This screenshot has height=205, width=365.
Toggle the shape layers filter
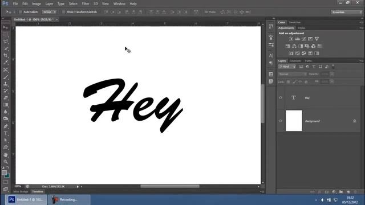(321, 67)
